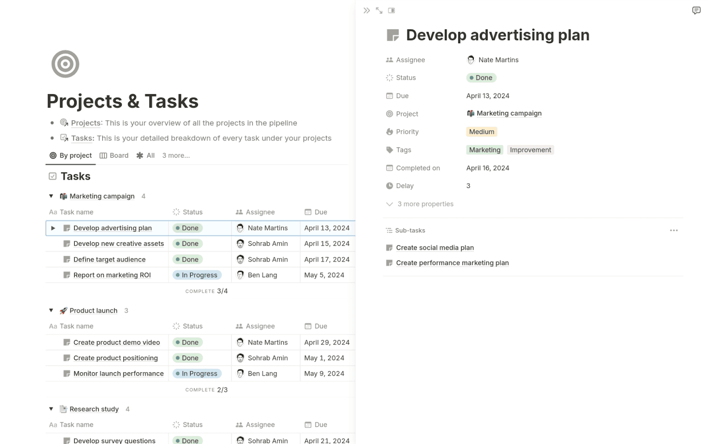
Task: Open the All view tab
Action: click(145, 155)
